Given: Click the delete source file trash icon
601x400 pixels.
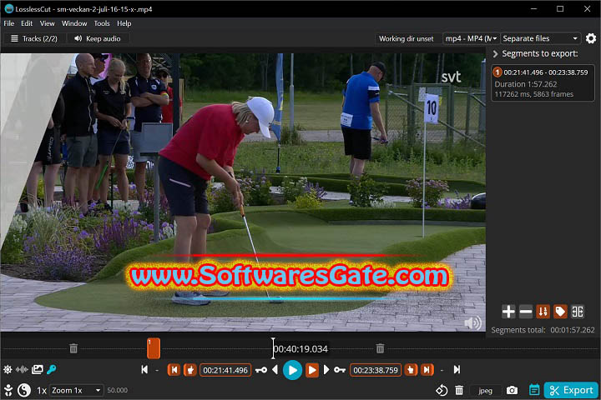Looking at the screenshot, I should coord(459,391).
